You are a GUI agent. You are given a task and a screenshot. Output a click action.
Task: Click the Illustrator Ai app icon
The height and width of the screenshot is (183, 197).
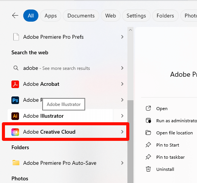point(15,116)
